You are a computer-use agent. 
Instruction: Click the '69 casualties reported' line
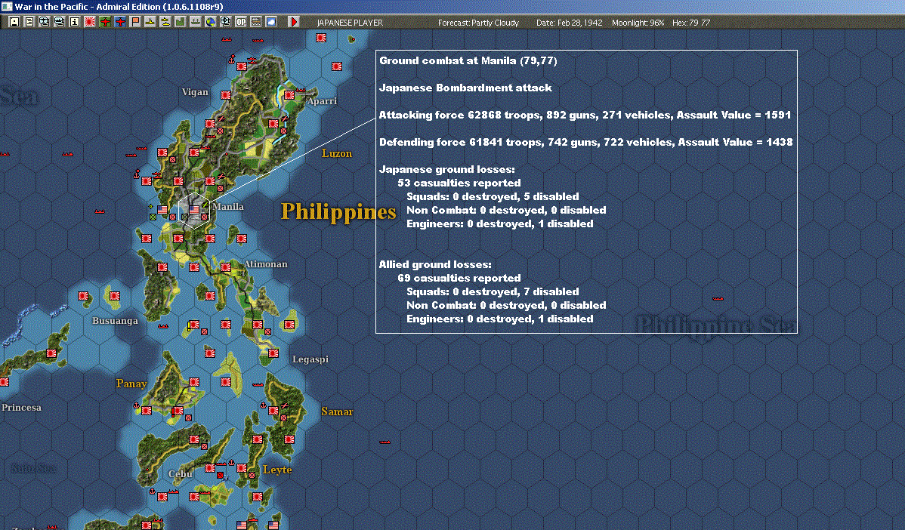[459, 278]
